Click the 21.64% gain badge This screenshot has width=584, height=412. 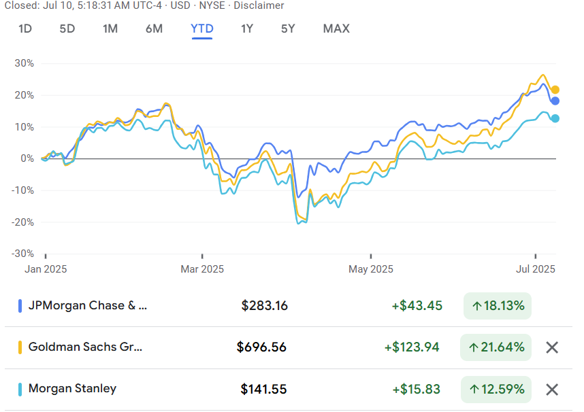(x=496, y=347)
